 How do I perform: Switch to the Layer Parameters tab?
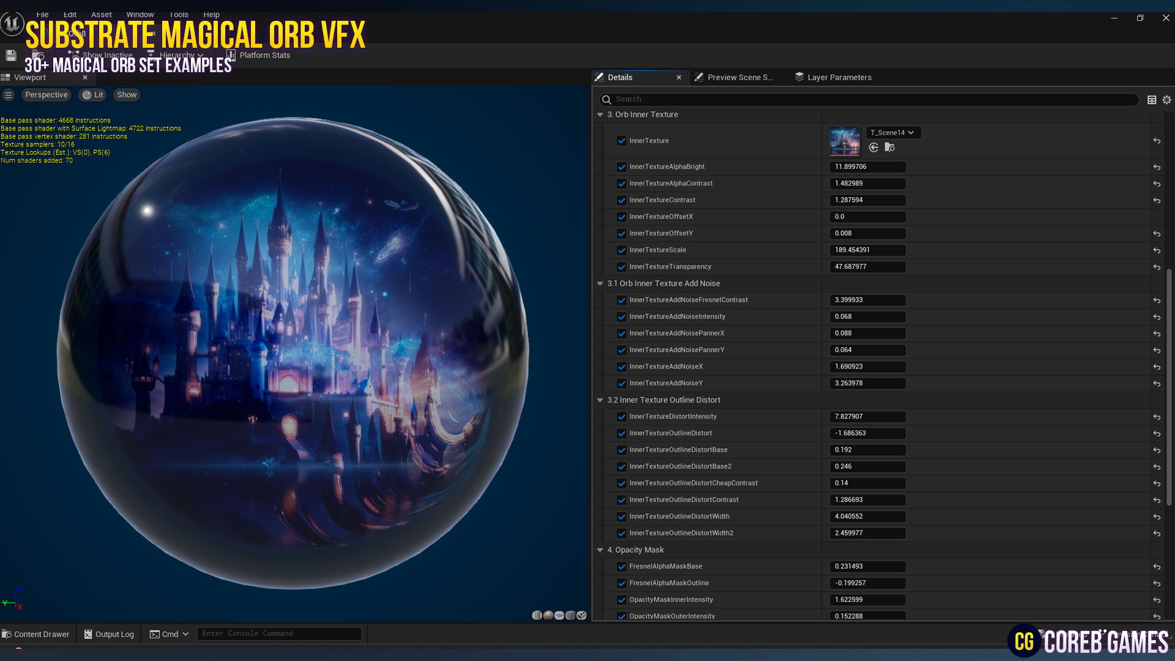click(839, 77)
